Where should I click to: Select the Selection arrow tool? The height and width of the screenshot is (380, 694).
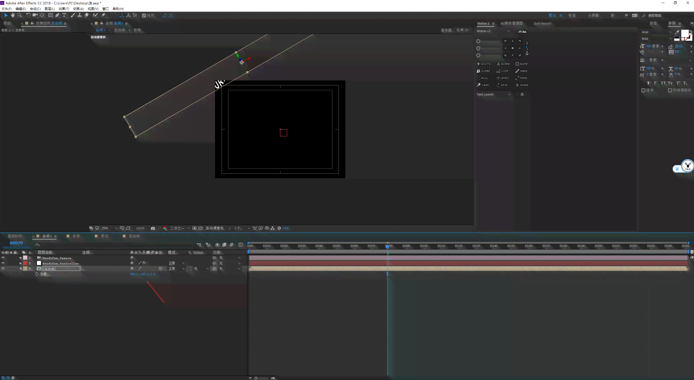(6, 15)
